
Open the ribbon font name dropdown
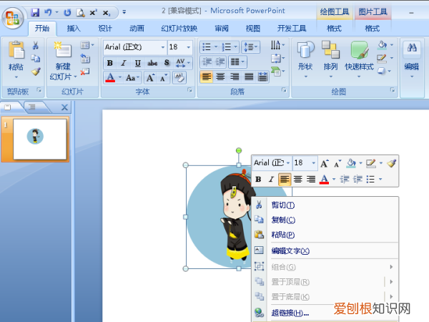coord(161,47)
